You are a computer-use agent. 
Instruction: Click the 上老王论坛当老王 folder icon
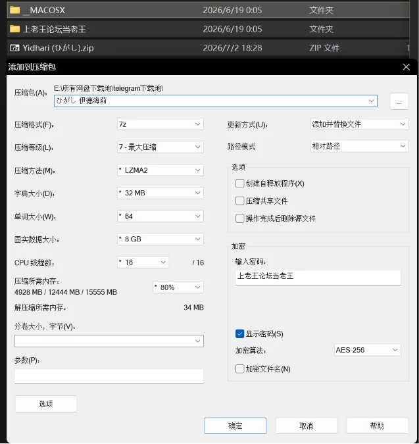(x=14, y=29)
